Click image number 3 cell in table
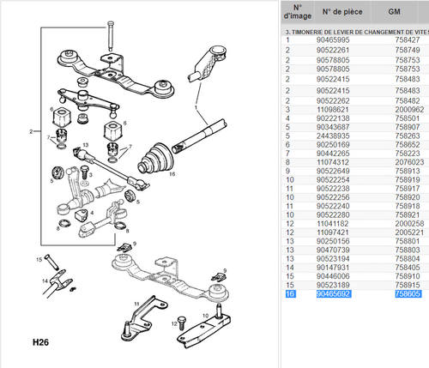The height and width of the screenshot is (368, 429). (x=287, y=110)
